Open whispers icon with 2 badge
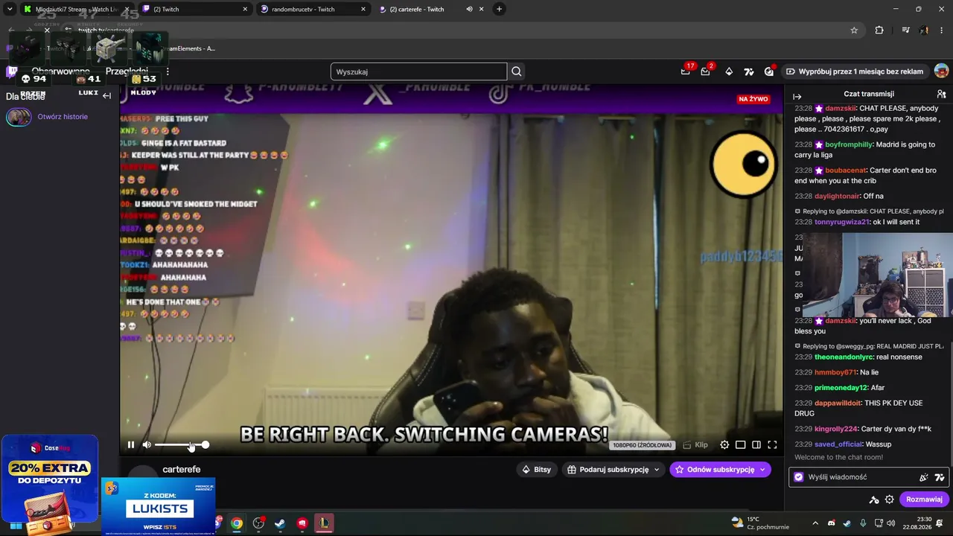Viewport: 953px width, 536px height. (x=706, y=71)
